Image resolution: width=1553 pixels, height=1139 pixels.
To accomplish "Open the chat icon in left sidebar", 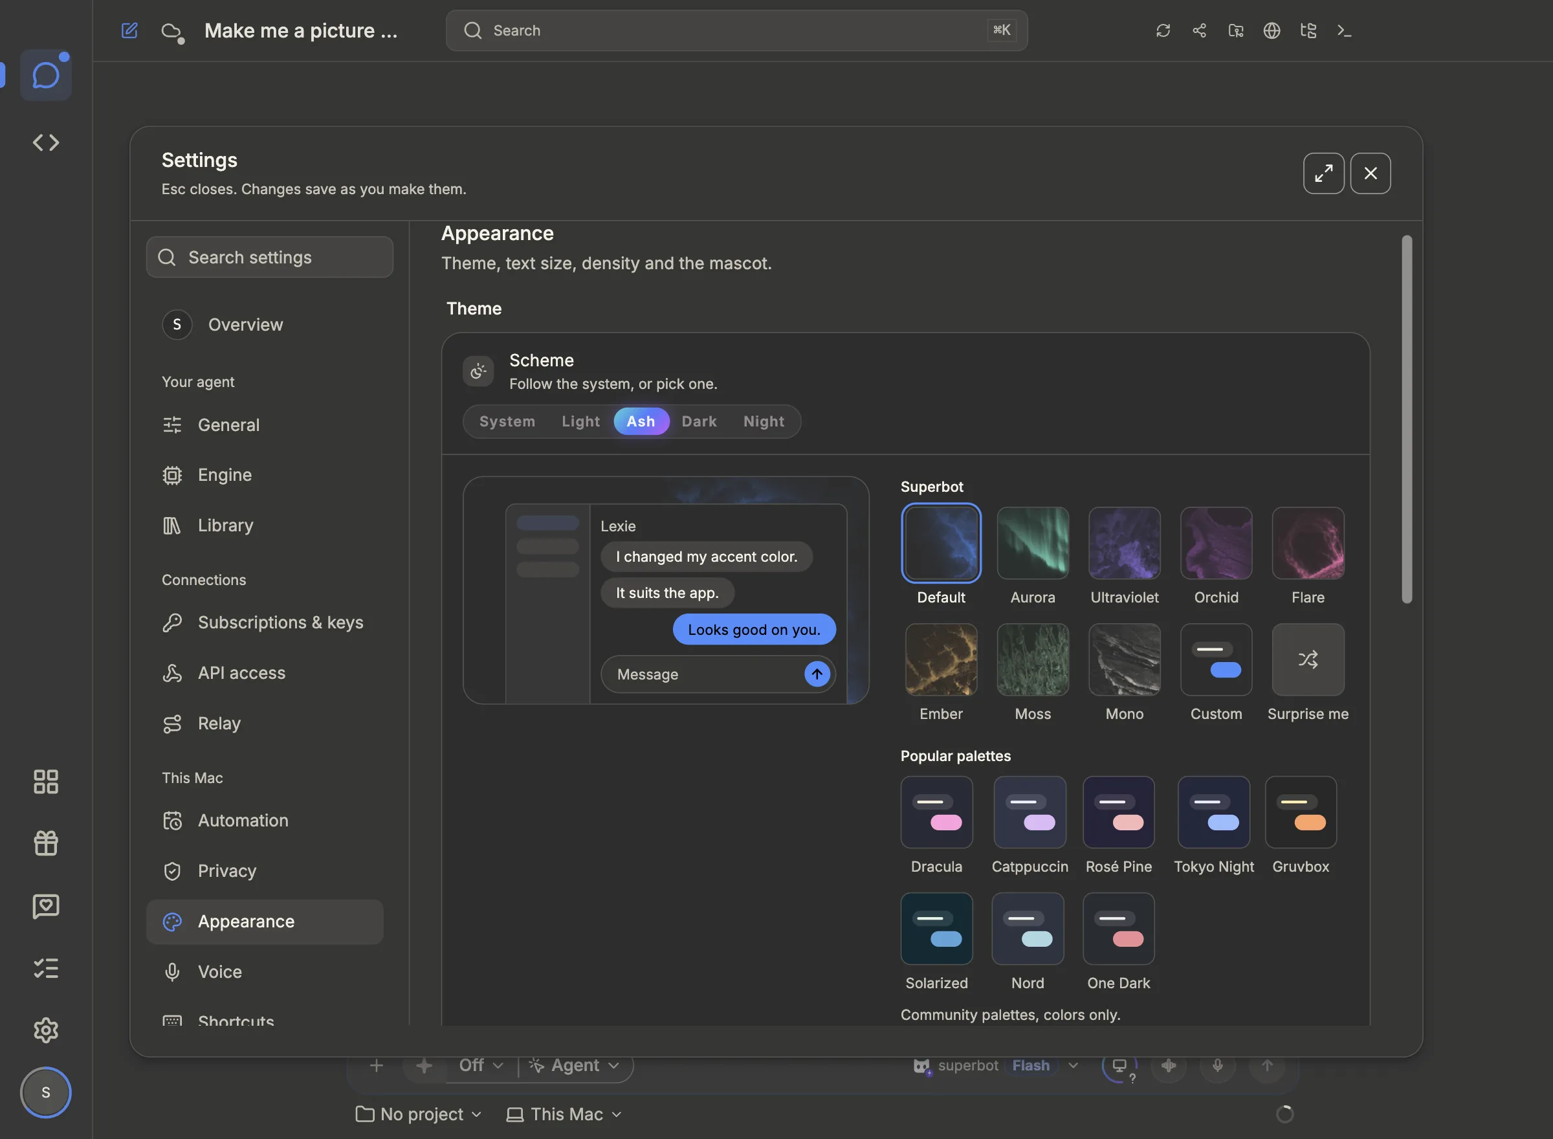I will pos(46,75).
